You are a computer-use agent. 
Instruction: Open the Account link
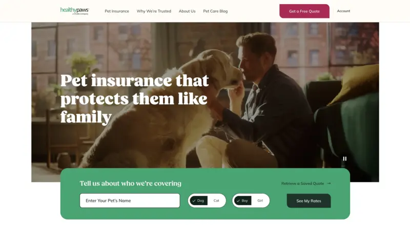[343, 11]
